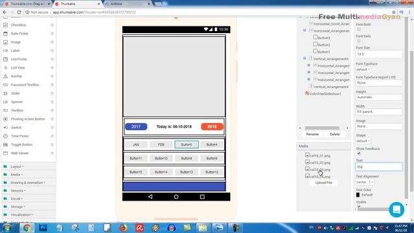Open help for the Web Viewer component

52,153
